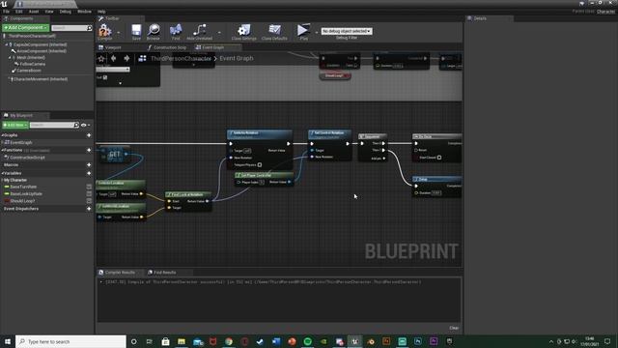
Task: Collapse the Mesh (Inherited) tree node
Action: pyautogui.click(x=10, y=58)
